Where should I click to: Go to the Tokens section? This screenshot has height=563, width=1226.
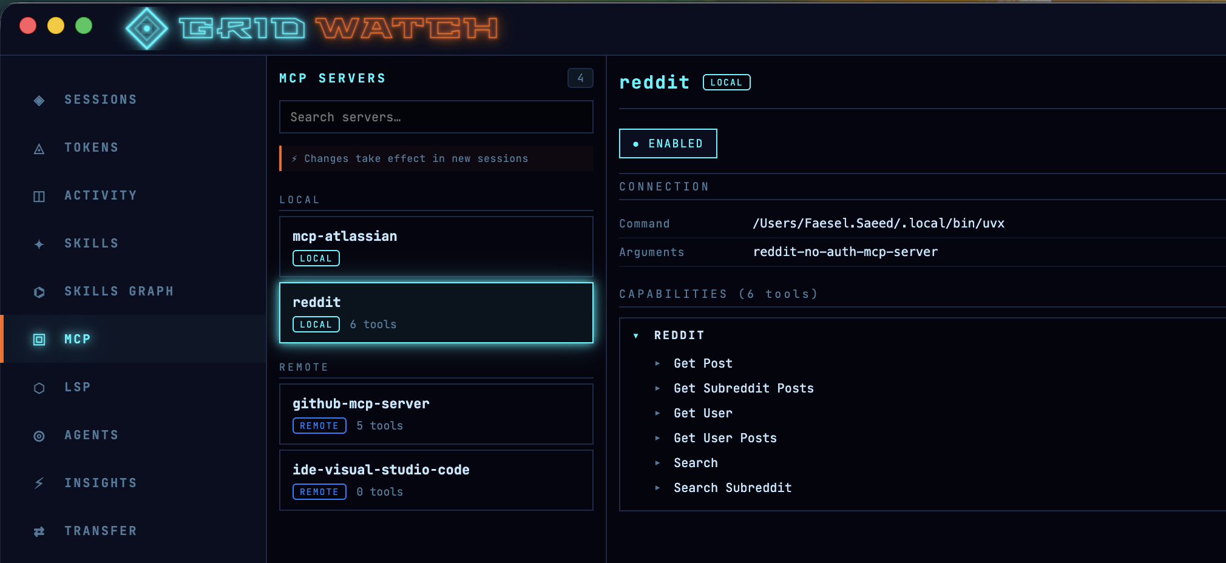pos(133,147)
